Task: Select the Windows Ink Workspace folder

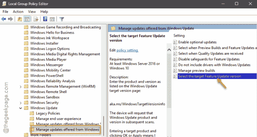Action: pyautogui.click(x=50, y=38)
